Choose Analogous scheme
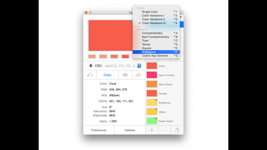This screenshot has height=150, width=267. tap(156, 52)
